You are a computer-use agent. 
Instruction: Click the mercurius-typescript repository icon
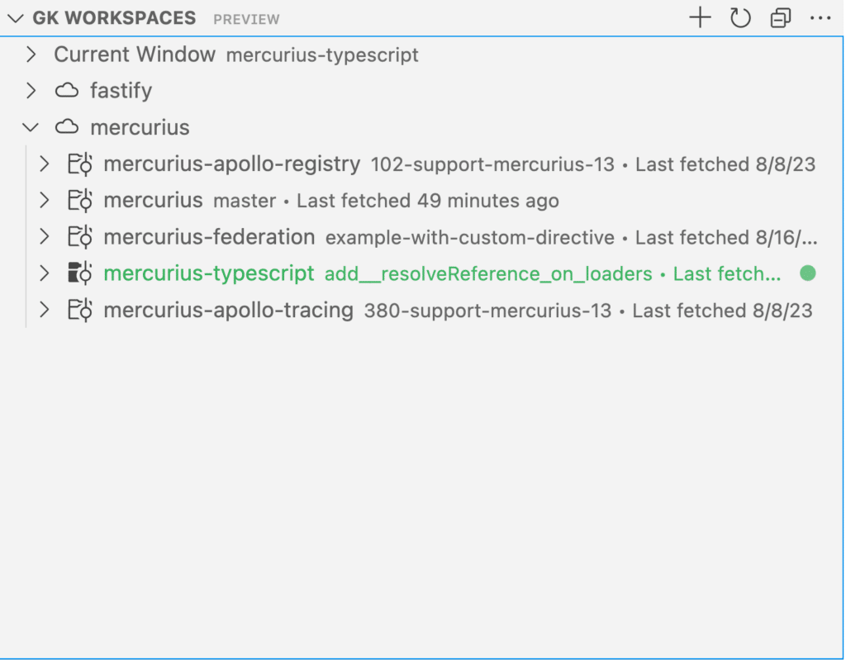tap(80, 273)
